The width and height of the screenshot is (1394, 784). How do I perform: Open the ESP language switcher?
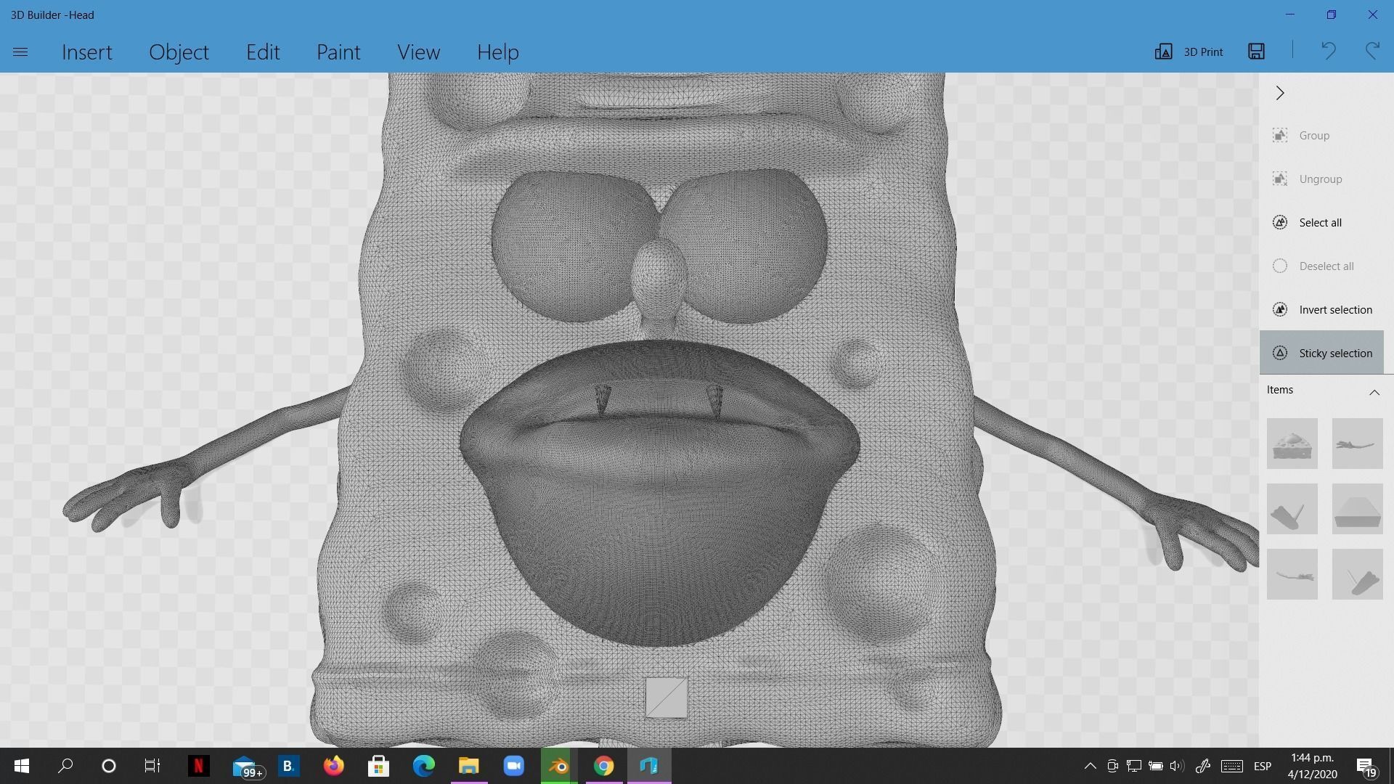click(x=1263, y=766)
